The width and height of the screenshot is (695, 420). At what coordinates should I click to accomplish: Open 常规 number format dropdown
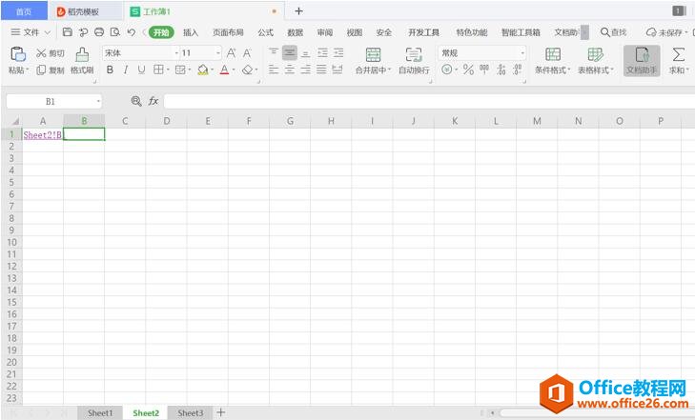click(x=522, y=53)
